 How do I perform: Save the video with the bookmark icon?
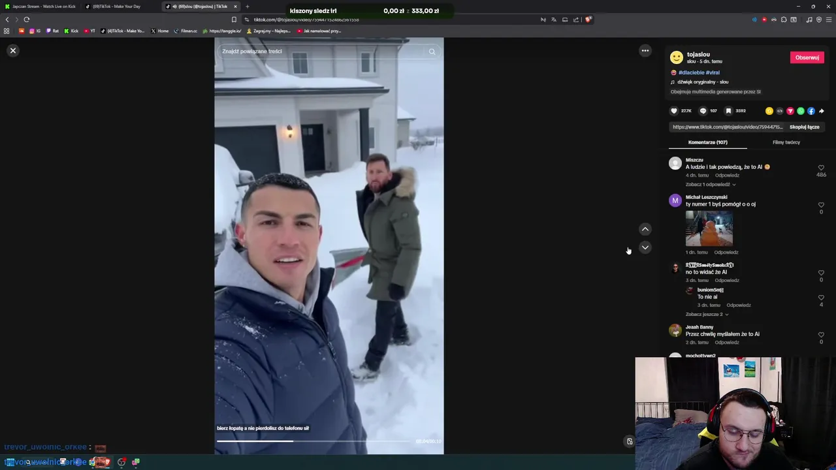point(729,111)
